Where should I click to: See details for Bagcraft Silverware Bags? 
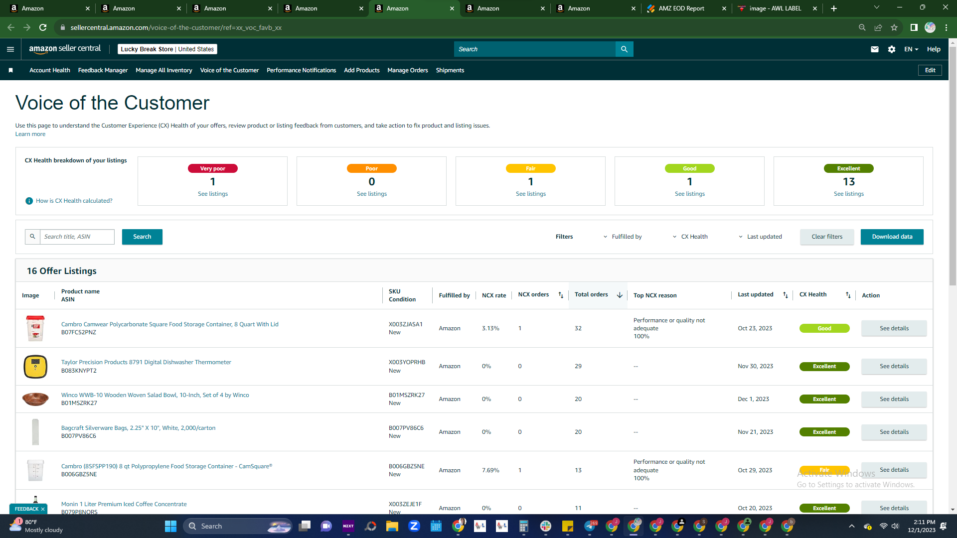[894, 432]
